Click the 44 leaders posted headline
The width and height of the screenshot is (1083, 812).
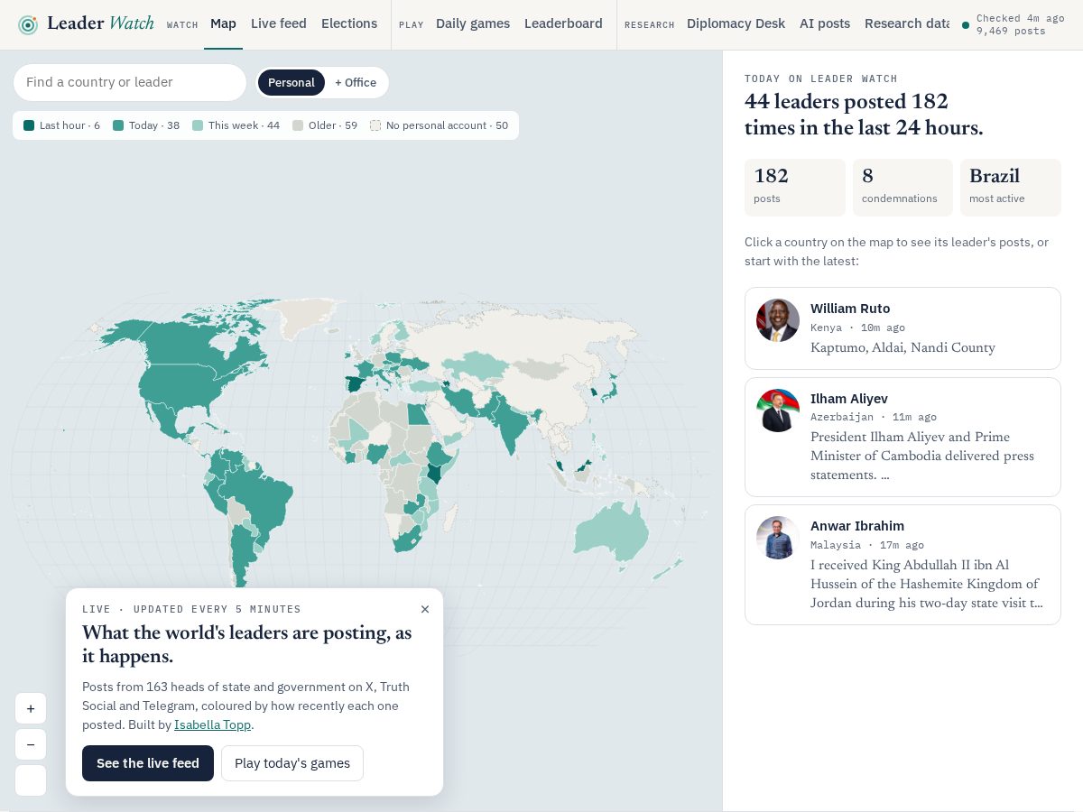pos(864,115)
